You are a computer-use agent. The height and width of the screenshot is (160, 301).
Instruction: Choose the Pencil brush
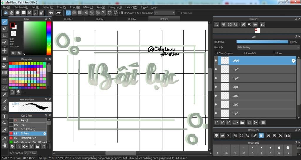(x=28, y=120)
